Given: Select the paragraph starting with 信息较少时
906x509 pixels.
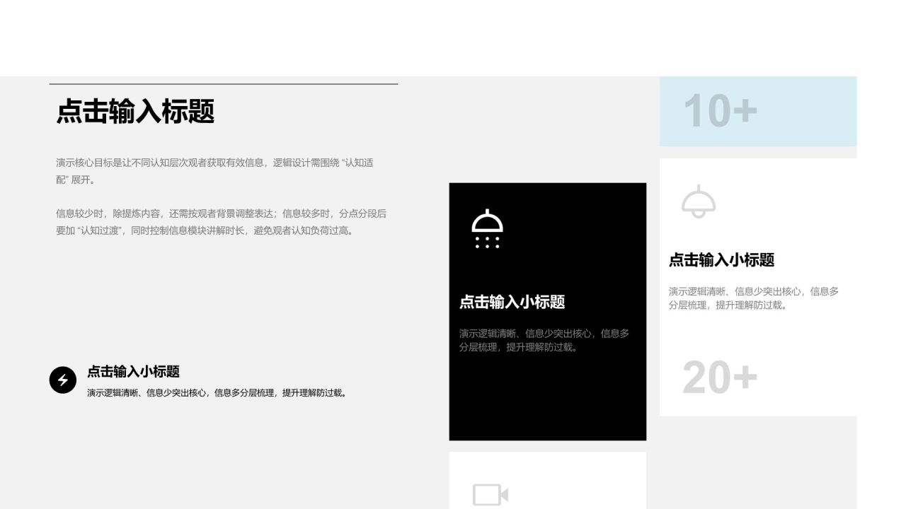Looking at the screenshot, I should [x=221, y=222].
